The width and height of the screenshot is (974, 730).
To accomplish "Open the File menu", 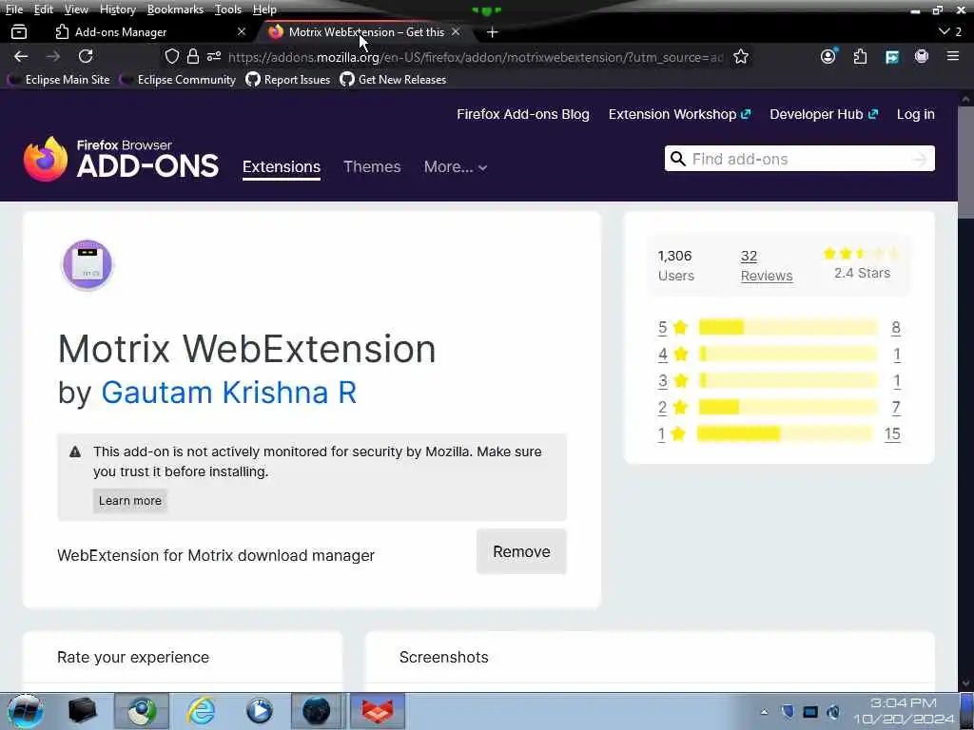I will click(13, 10).
